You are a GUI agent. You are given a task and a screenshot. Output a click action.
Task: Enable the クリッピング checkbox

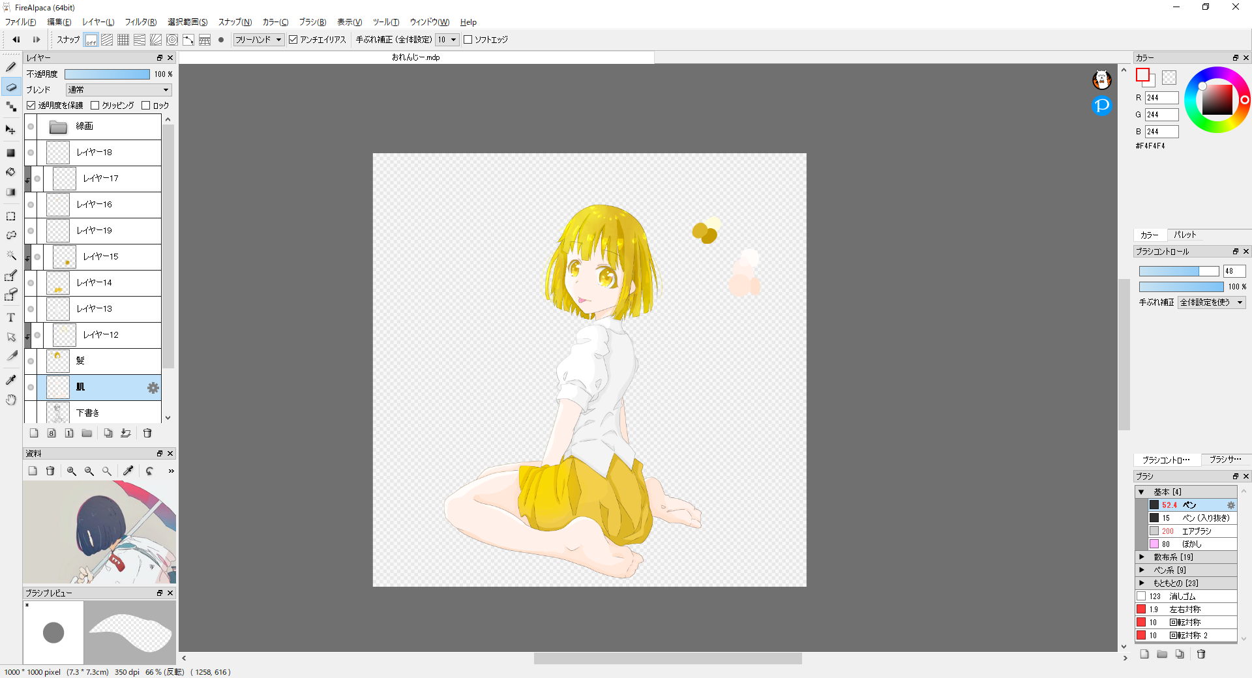pos(95,106)
